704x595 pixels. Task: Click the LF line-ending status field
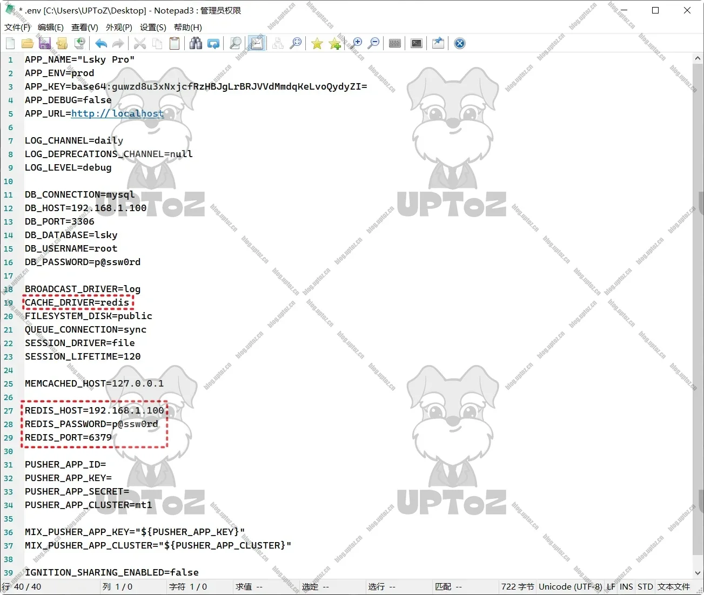[x=611, y=587]
